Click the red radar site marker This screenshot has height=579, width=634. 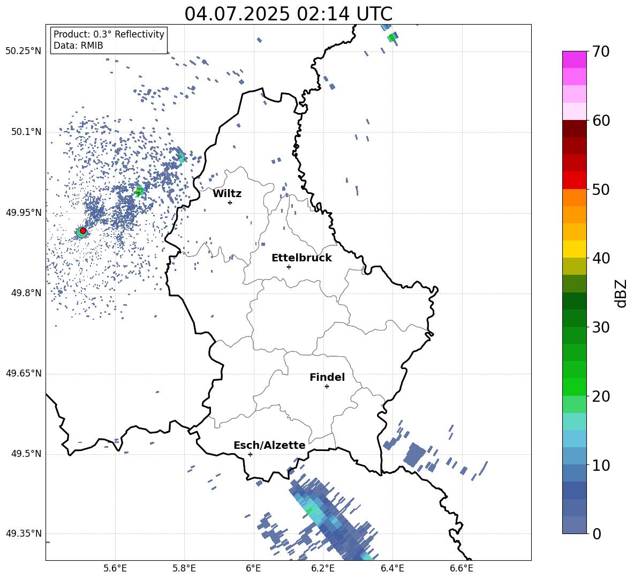click(x=83, y=230)
